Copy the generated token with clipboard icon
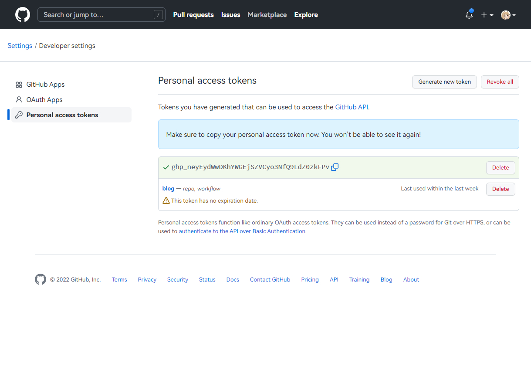This screenshot has height=370, width=531. [x=335, y=167]
